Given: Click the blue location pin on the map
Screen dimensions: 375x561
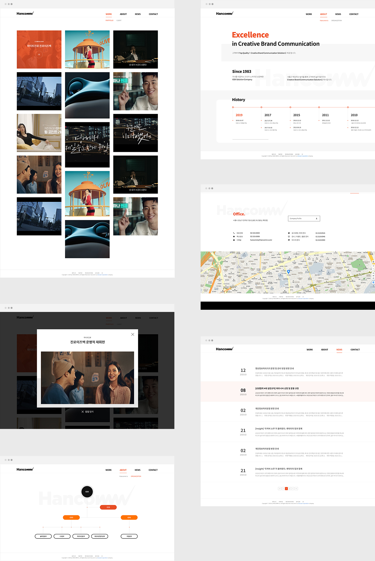Looking at the screenshot, I should 288,272.
